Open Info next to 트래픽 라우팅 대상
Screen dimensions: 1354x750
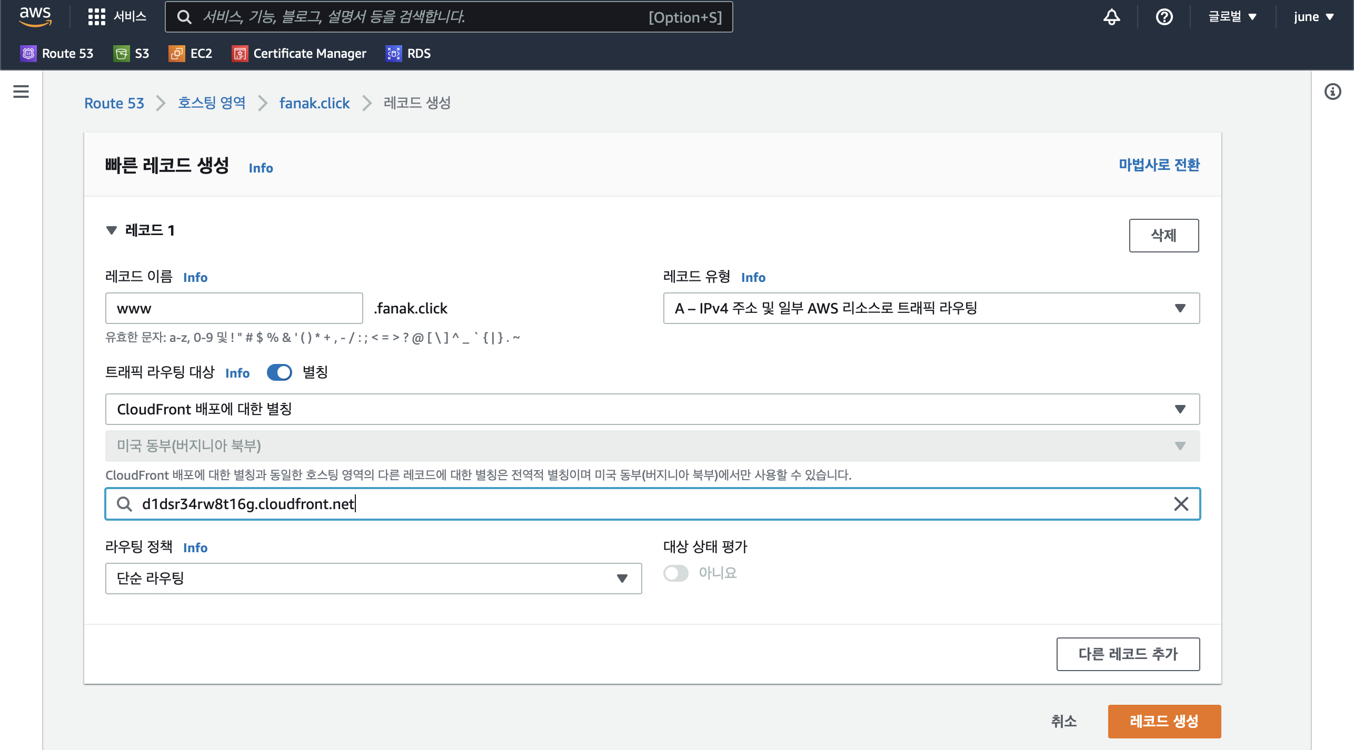[237, 373]
